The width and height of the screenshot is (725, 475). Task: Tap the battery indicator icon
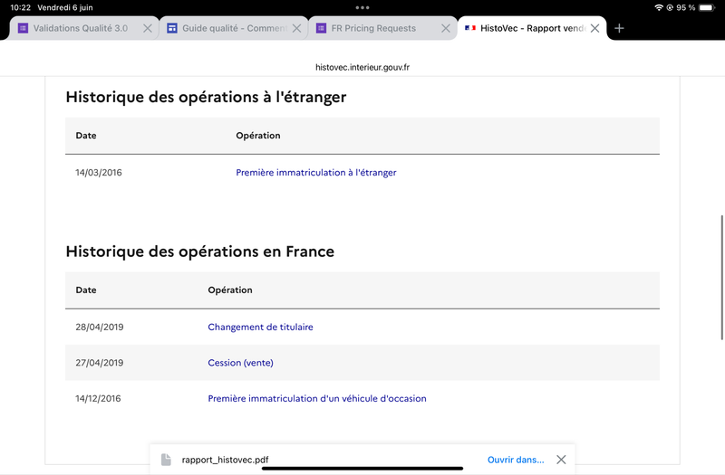click(707, 7)
